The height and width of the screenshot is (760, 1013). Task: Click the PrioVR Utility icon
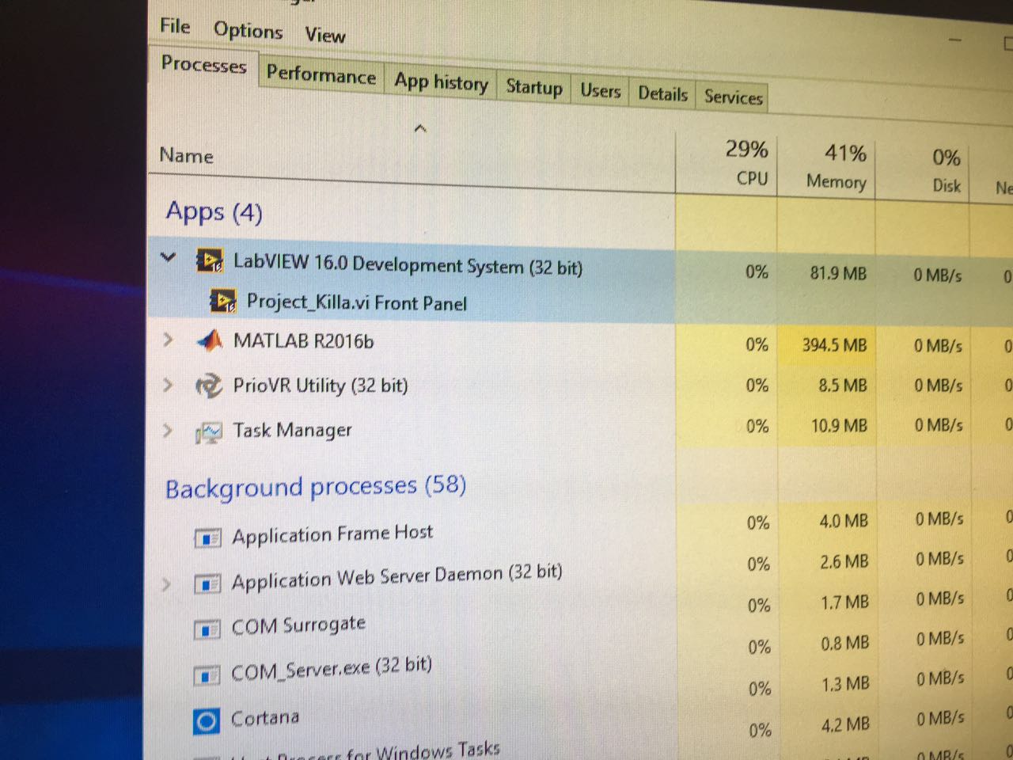(x=209, y=386)
